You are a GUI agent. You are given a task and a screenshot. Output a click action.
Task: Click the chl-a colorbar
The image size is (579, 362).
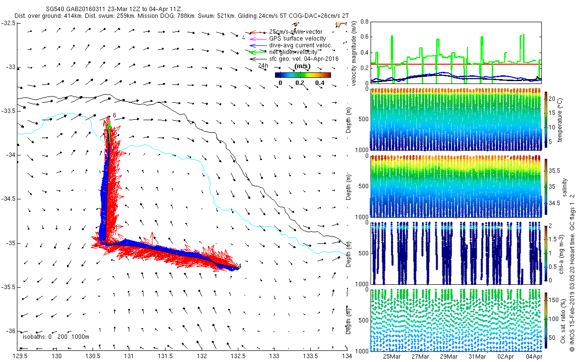pos(546,252)
